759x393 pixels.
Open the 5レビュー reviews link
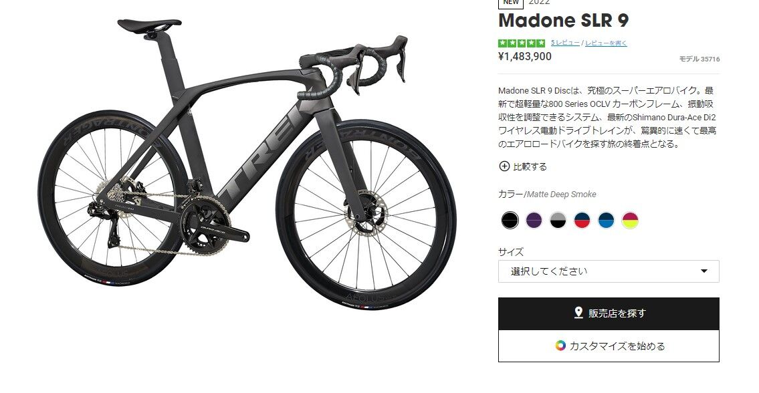point(565,43)
